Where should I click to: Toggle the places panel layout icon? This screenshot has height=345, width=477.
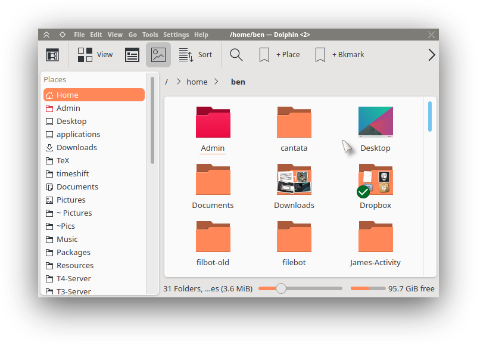click(x=52, y=55)
